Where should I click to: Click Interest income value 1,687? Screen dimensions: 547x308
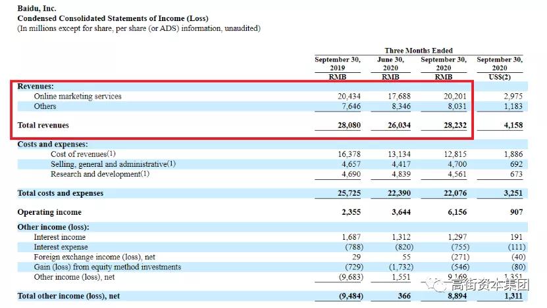351,237
